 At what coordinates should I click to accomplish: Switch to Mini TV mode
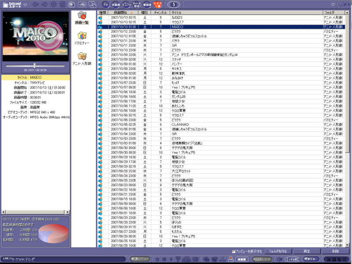tap(126, 4)
